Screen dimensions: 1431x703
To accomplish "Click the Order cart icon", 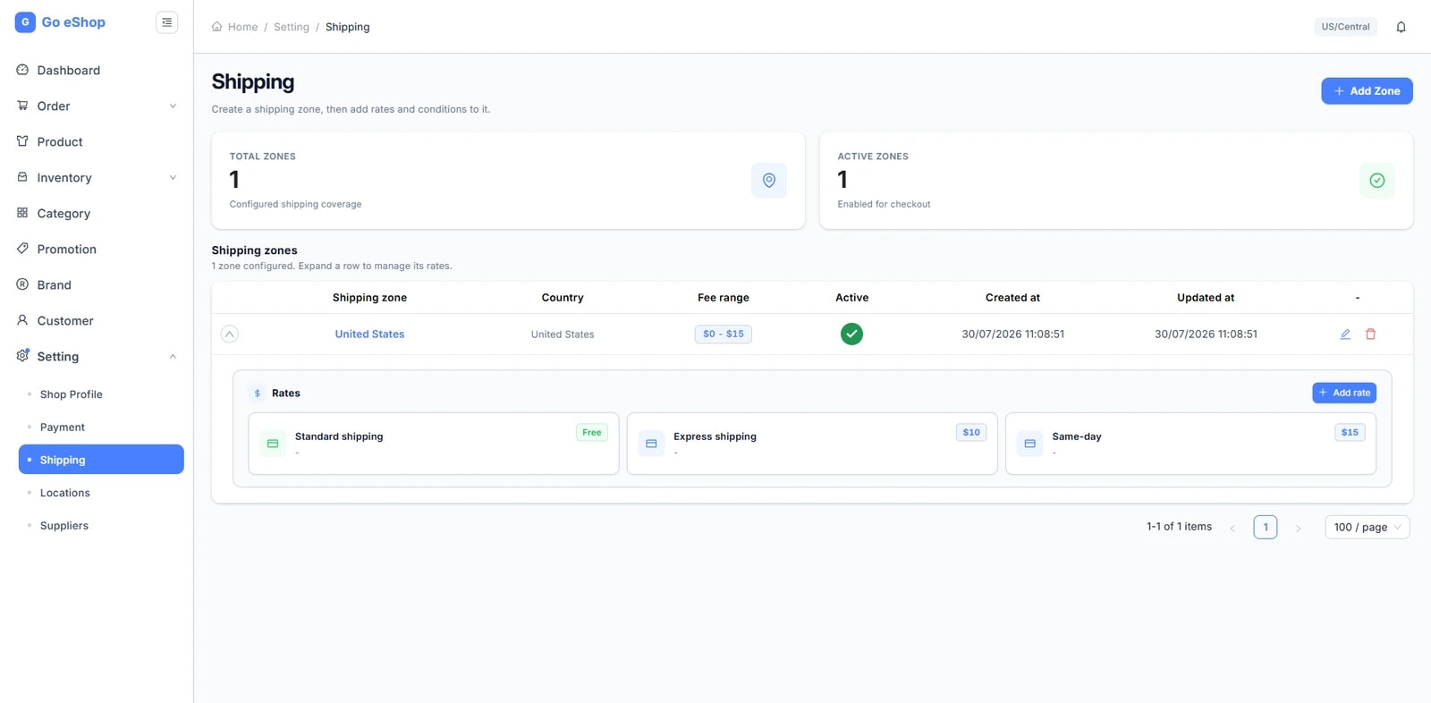I will [x=22, y=106].
